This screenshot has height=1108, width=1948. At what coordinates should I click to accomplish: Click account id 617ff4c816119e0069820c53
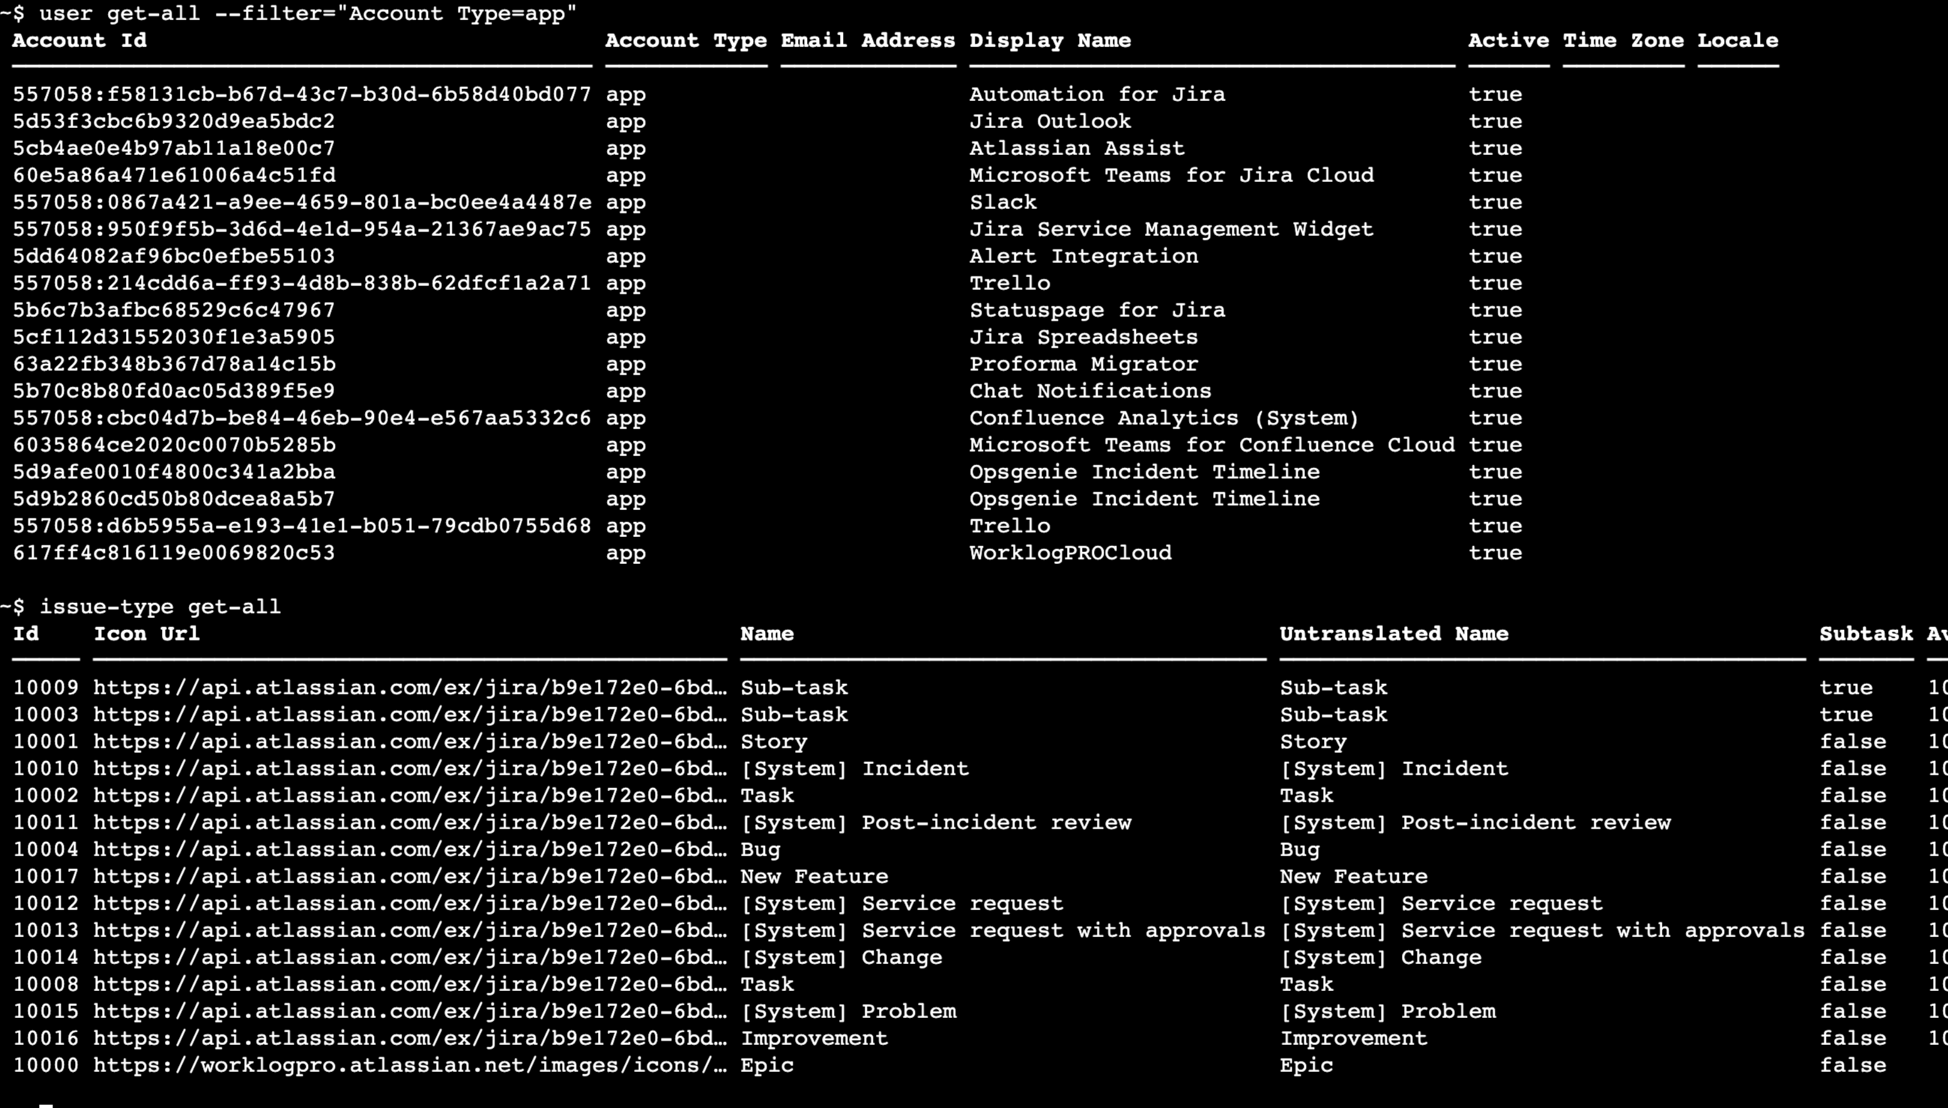click(x=174, y=553)
